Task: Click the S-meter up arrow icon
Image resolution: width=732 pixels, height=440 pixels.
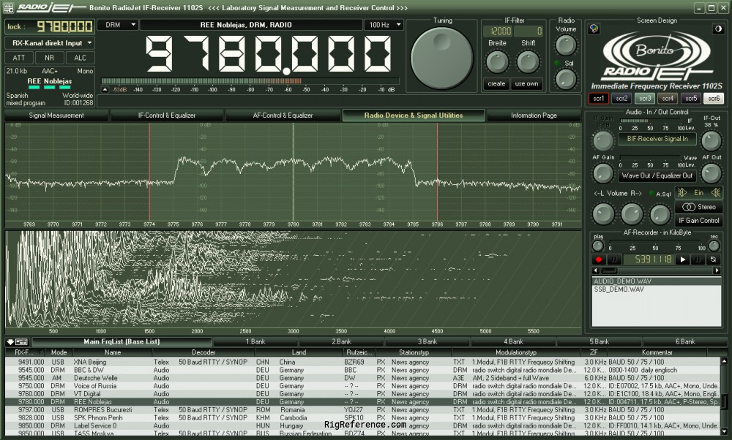Action: pyautogui.click(x=105, y=89)
